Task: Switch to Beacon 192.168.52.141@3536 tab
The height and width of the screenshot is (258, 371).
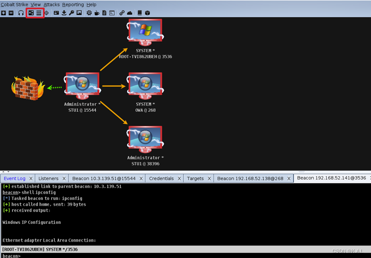Action: coord(332,178)
